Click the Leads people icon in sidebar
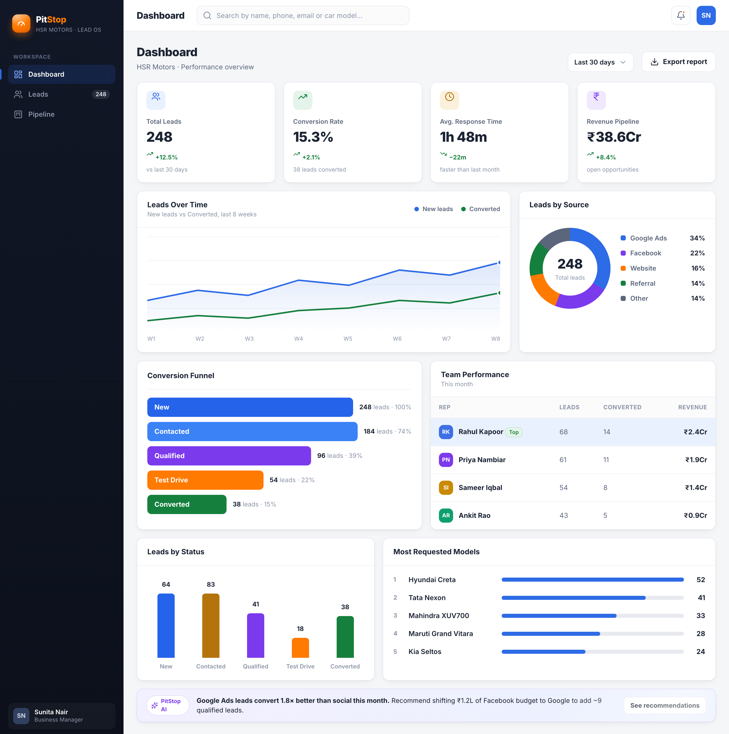This screenshot has height=734, width=729. click(18, 94)
